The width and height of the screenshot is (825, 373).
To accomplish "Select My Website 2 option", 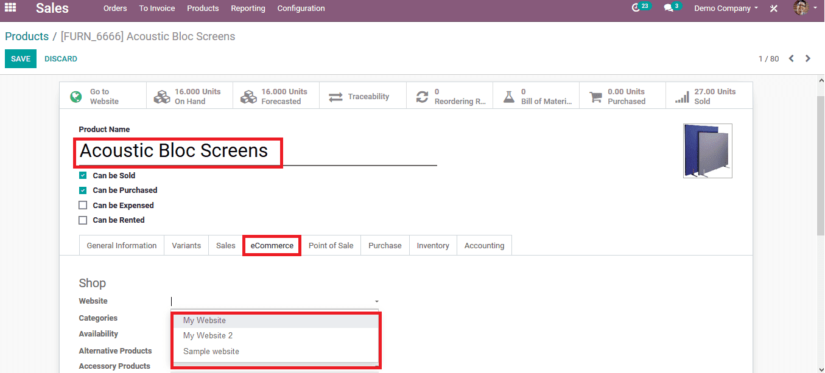I will pos(275,335).
